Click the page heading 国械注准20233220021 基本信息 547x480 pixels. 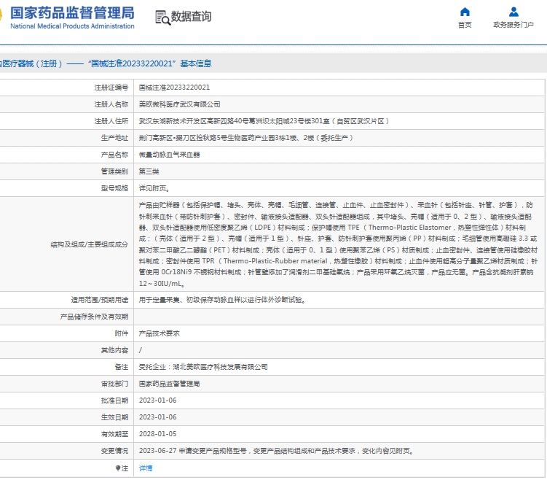tap(150, 63)
